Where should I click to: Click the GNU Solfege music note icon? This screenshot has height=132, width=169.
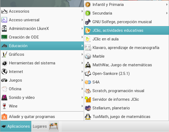pos(88,22)
